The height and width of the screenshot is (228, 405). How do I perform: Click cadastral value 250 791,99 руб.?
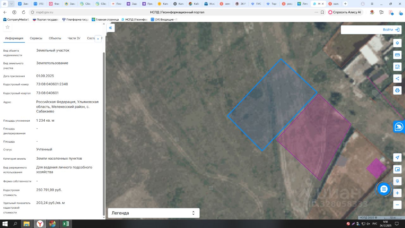coord(49,190)
